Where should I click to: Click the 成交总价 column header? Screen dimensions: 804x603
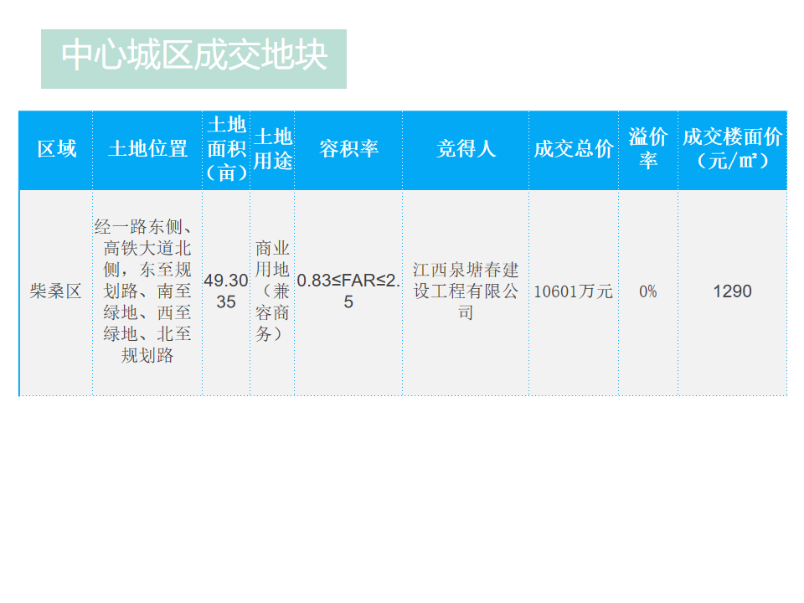(574, 150)
